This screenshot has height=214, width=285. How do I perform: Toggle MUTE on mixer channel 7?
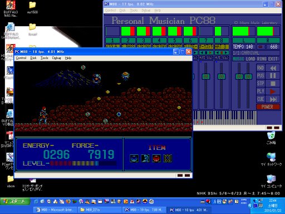tap(202, 58)
